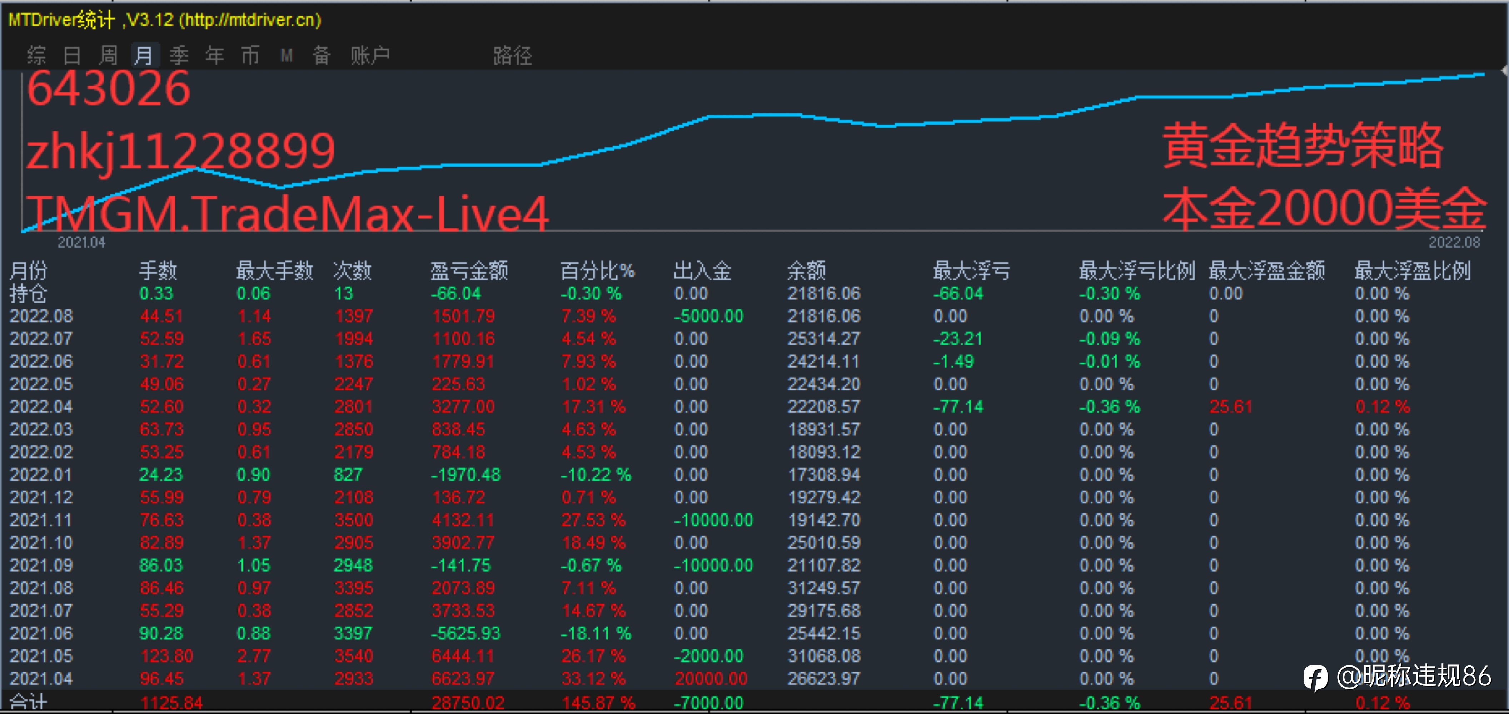This screenshot has height=714, width=1509.
Task: Click the 出入金 column header
Action: pos(702,271)
